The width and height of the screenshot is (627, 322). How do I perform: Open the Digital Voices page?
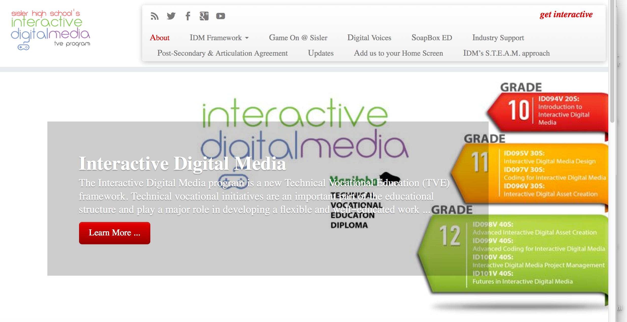click(x=369, y=38)
